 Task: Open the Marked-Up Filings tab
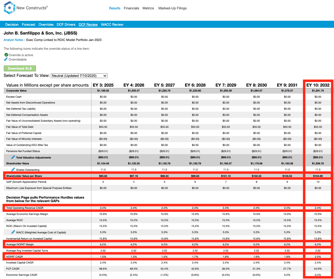[x=172, y=8]
